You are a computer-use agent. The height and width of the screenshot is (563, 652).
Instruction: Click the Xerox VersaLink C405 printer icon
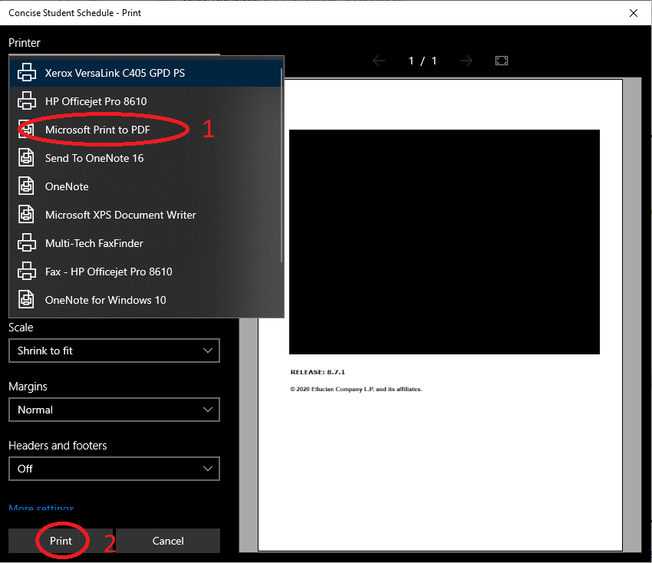click(27, 73)
